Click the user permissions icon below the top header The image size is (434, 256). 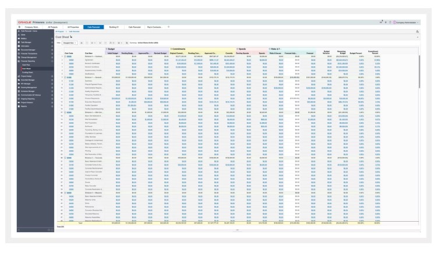[417, 31]
